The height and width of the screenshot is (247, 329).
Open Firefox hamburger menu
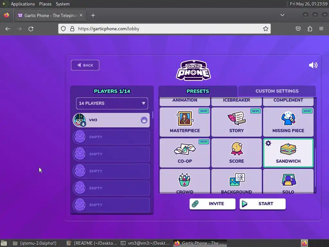coord(321,29)
